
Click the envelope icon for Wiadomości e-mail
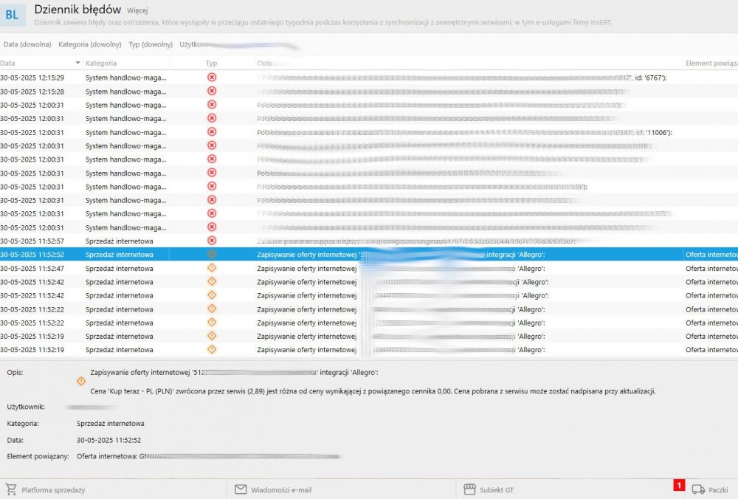[241, 489]
